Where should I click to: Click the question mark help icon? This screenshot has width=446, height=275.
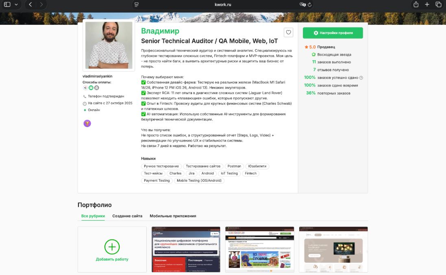pyautogui.click(x=361, y=78)
